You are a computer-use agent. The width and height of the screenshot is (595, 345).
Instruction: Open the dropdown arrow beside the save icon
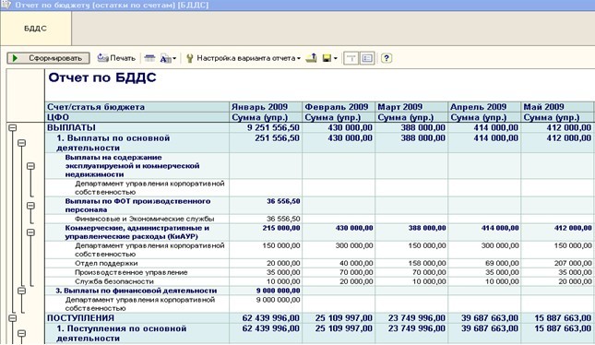[336, 58]
